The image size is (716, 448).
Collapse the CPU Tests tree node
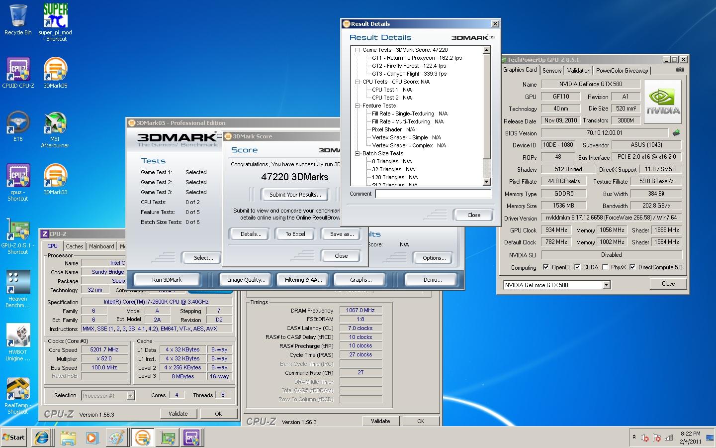click(358, 82)
